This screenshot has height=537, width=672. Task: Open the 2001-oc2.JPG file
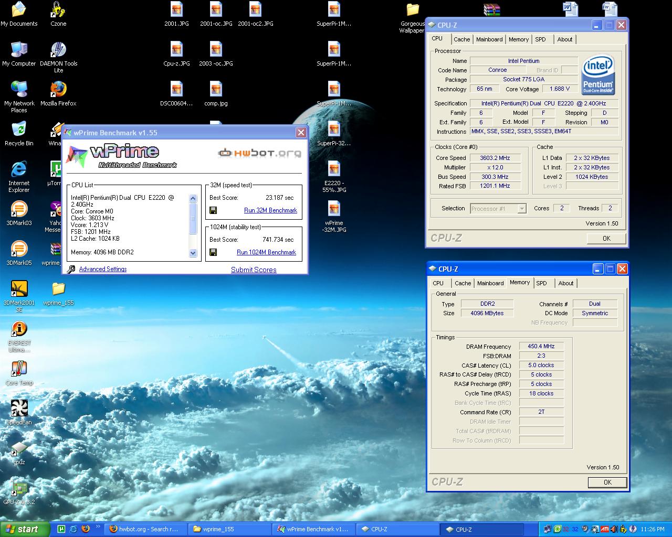(x=255, y=14)
